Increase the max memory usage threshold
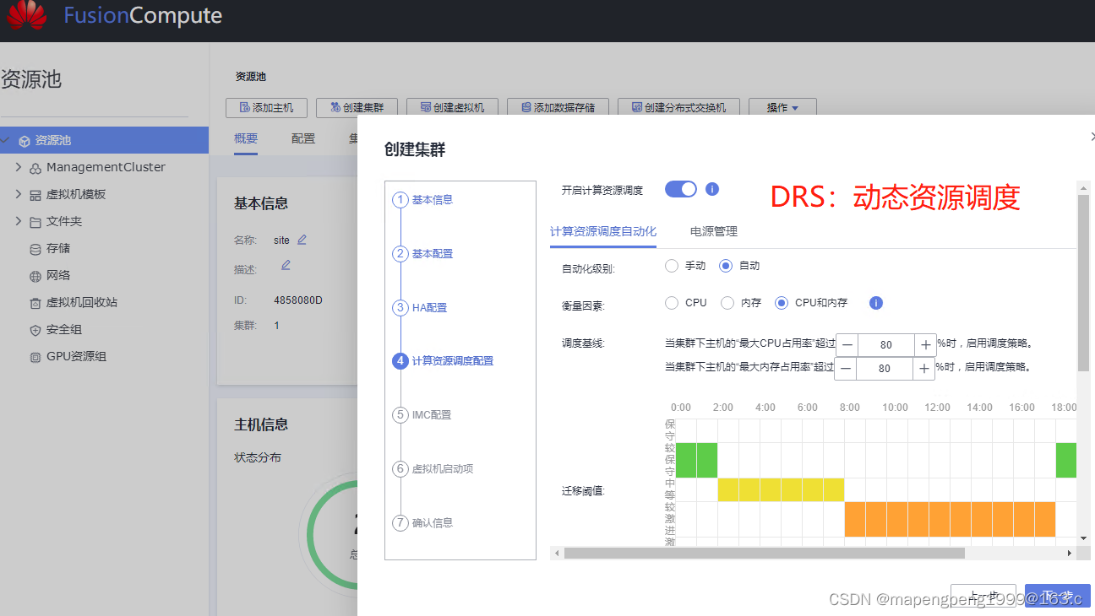 pyautogui.click(x=924, y=369)
